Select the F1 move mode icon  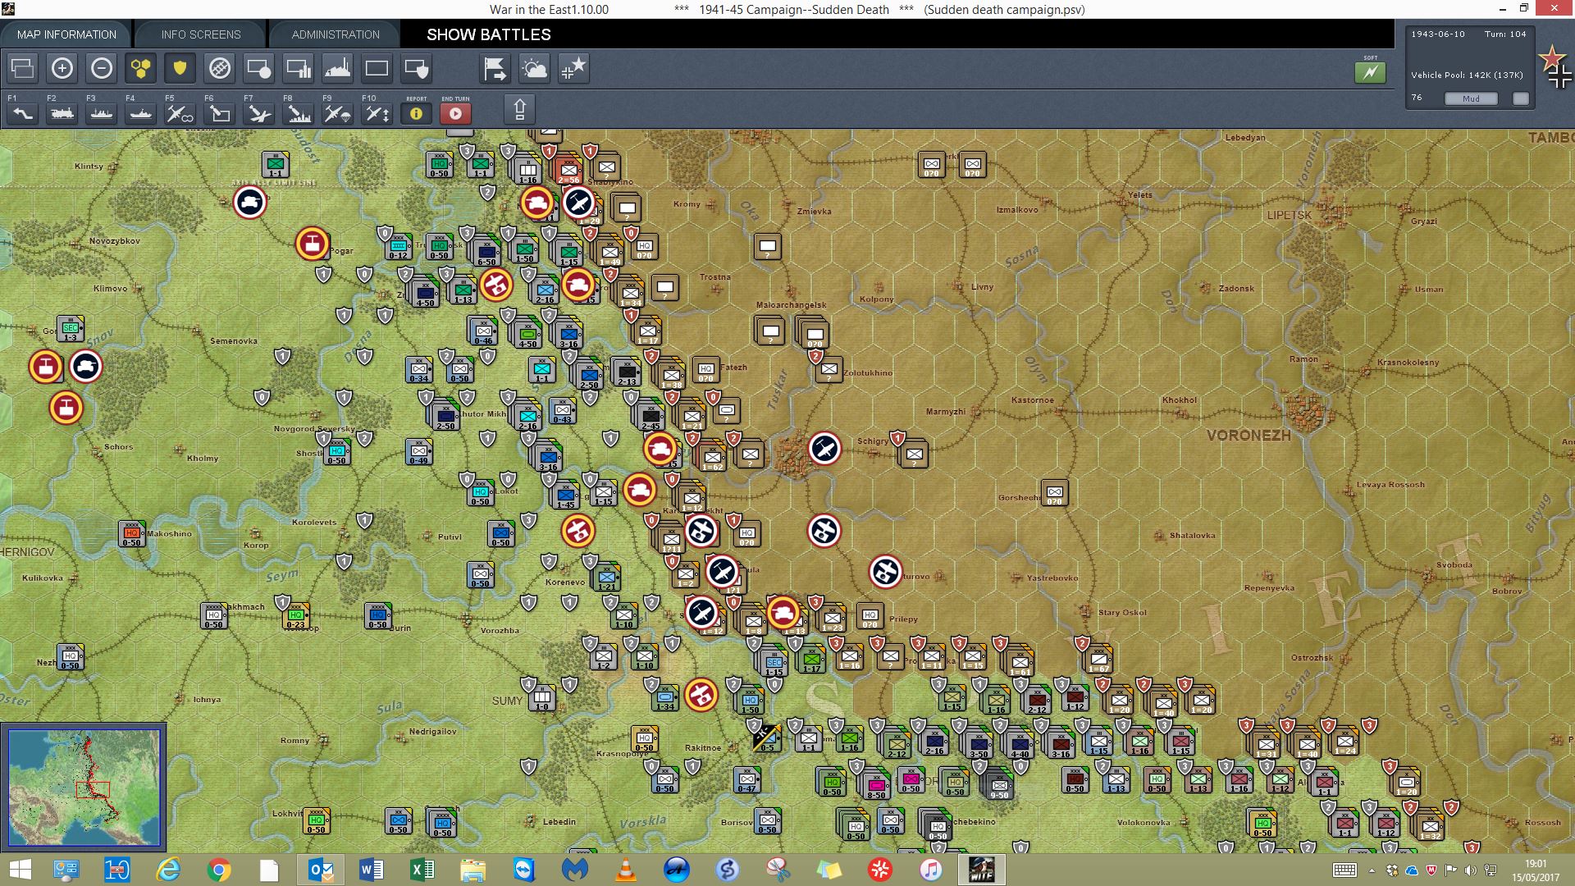coord(23,112)
